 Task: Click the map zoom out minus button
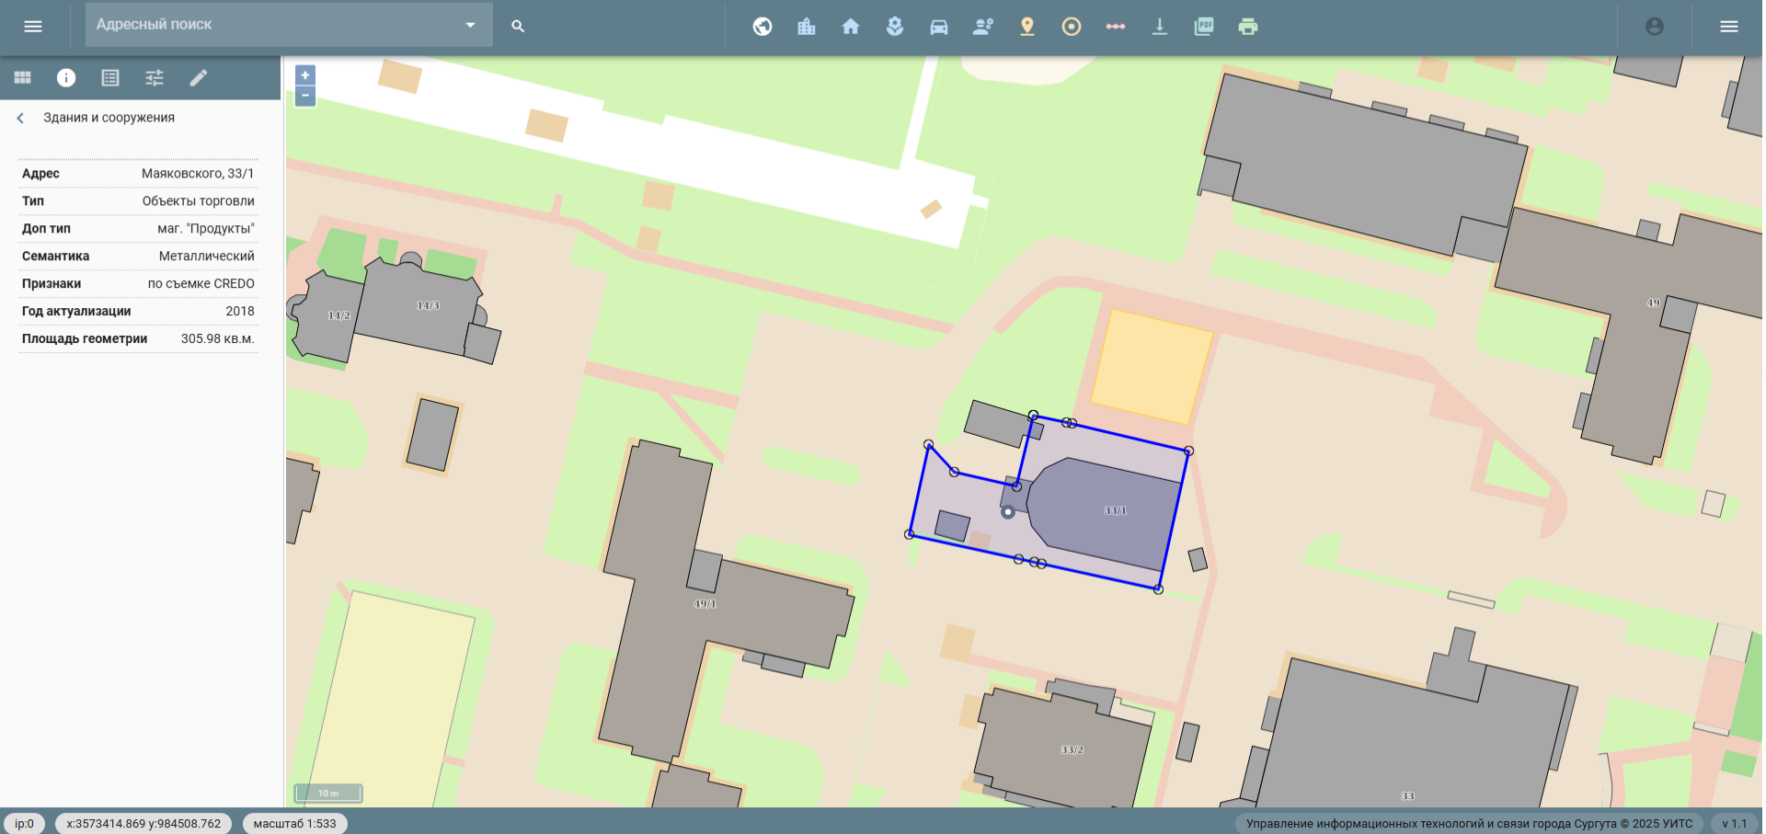[x=305, y=96]
